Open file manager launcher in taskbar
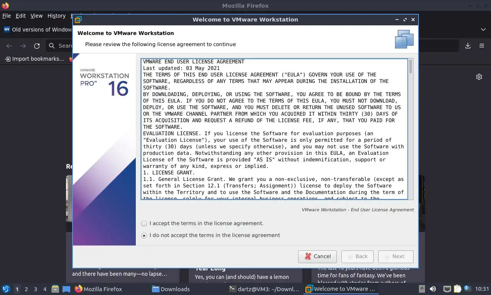Screen dimensions: 491x295 [x=55, y=289]
